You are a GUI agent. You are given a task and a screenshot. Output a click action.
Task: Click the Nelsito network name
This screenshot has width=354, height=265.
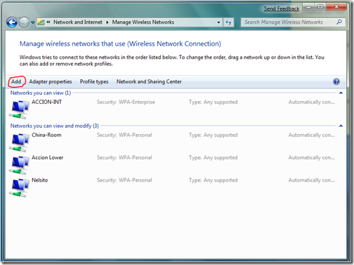39,180
